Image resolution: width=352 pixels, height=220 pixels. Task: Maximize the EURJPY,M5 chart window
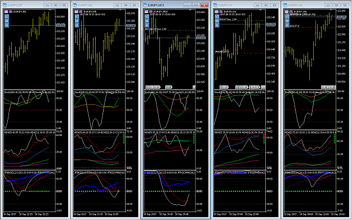[126, 5]
